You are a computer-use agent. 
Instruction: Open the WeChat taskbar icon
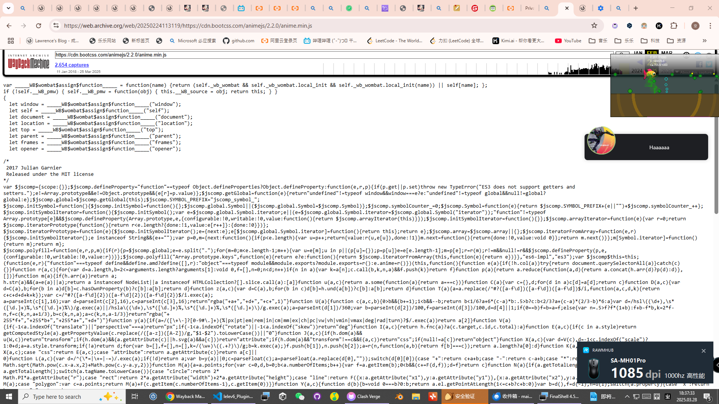300,397
